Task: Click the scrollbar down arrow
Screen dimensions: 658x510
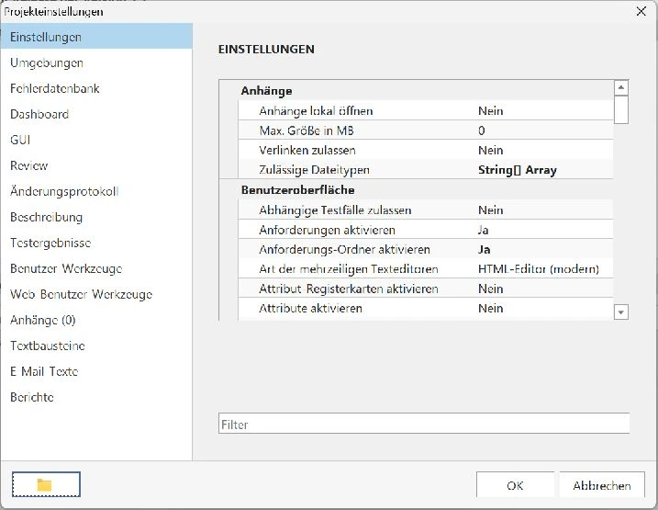Action: tap(620, 312)
